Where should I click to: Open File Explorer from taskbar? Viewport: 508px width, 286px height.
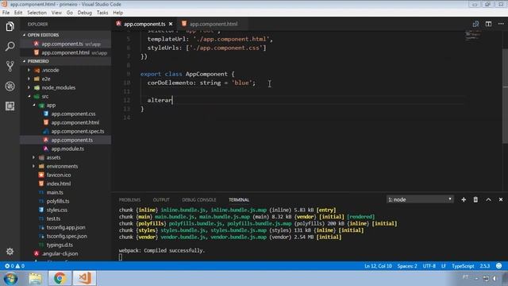(35, 279)
